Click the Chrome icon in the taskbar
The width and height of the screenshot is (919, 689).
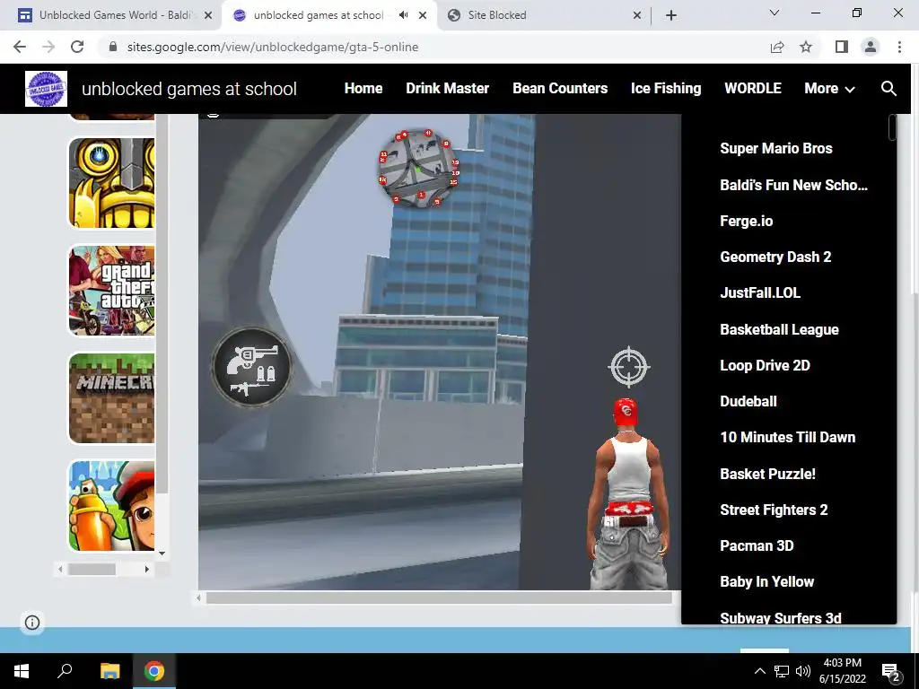point(154,671)
